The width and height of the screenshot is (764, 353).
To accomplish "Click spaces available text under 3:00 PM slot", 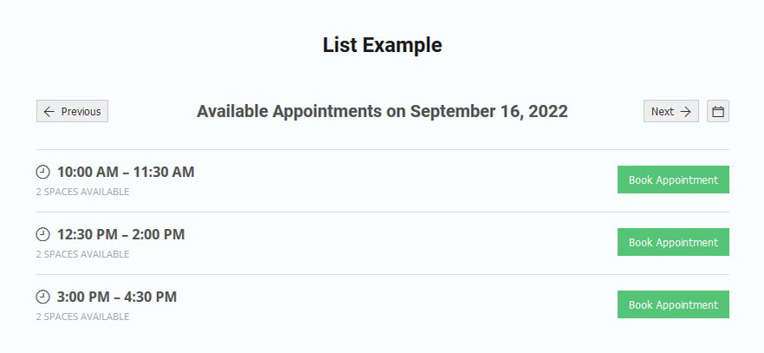I will (82, 317).
